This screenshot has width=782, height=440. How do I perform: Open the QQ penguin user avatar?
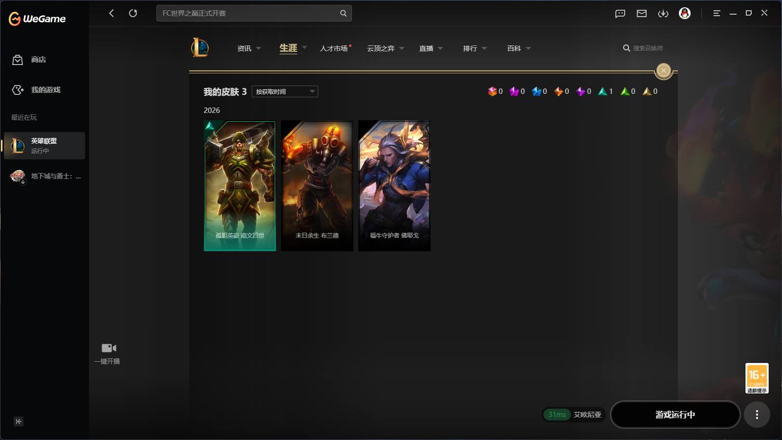[685, 13]
